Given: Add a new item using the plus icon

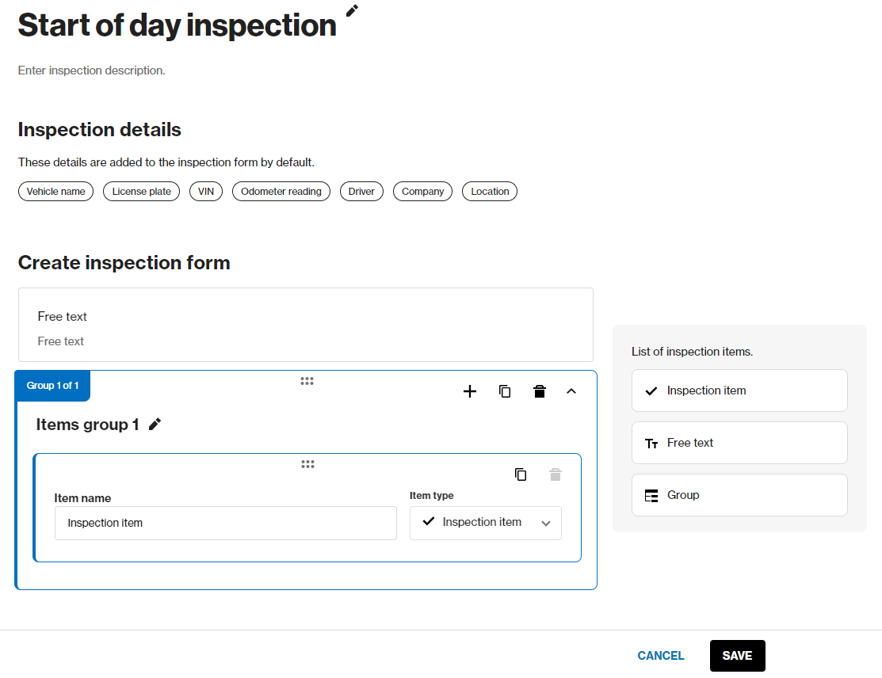Looking at the screenshot, I should click(470, 391).
